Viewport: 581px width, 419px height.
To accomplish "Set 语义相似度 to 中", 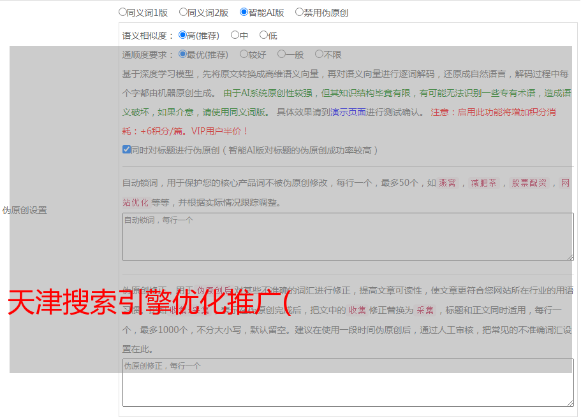I will click(235, 35).
